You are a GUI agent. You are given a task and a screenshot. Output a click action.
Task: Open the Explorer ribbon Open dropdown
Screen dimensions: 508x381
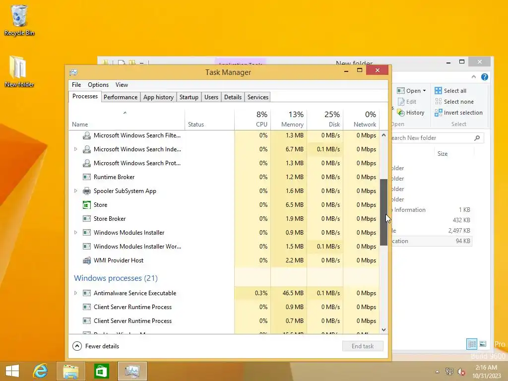coord(411,91)
